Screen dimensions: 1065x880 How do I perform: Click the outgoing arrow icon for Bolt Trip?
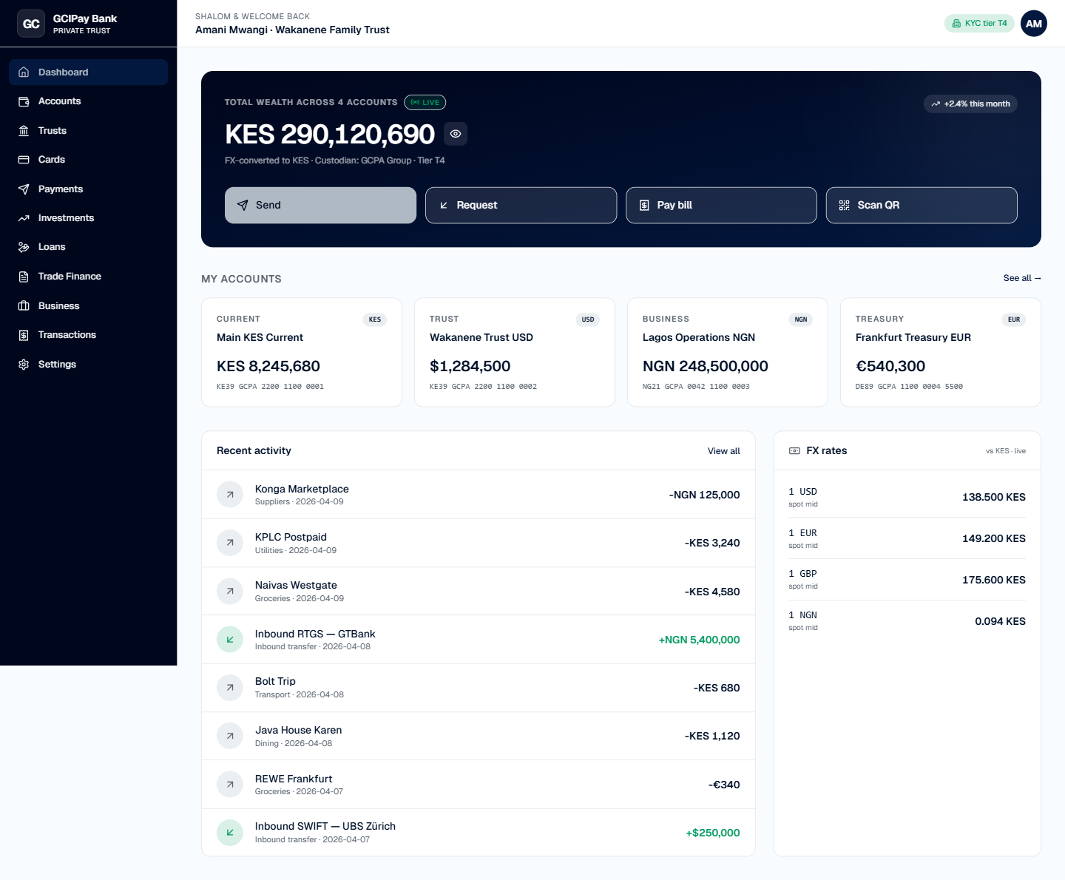(x=230, y=688)
